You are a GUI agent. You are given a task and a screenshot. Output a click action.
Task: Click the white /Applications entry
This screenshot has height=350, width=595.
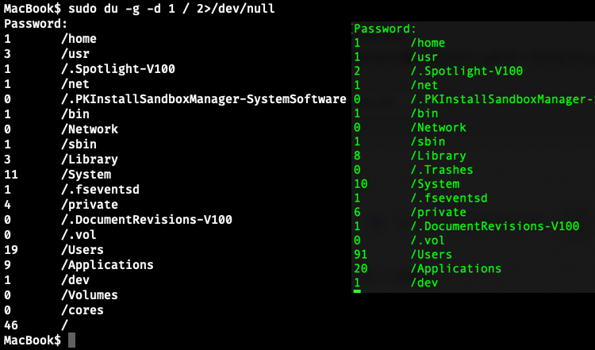pos(107,265)
